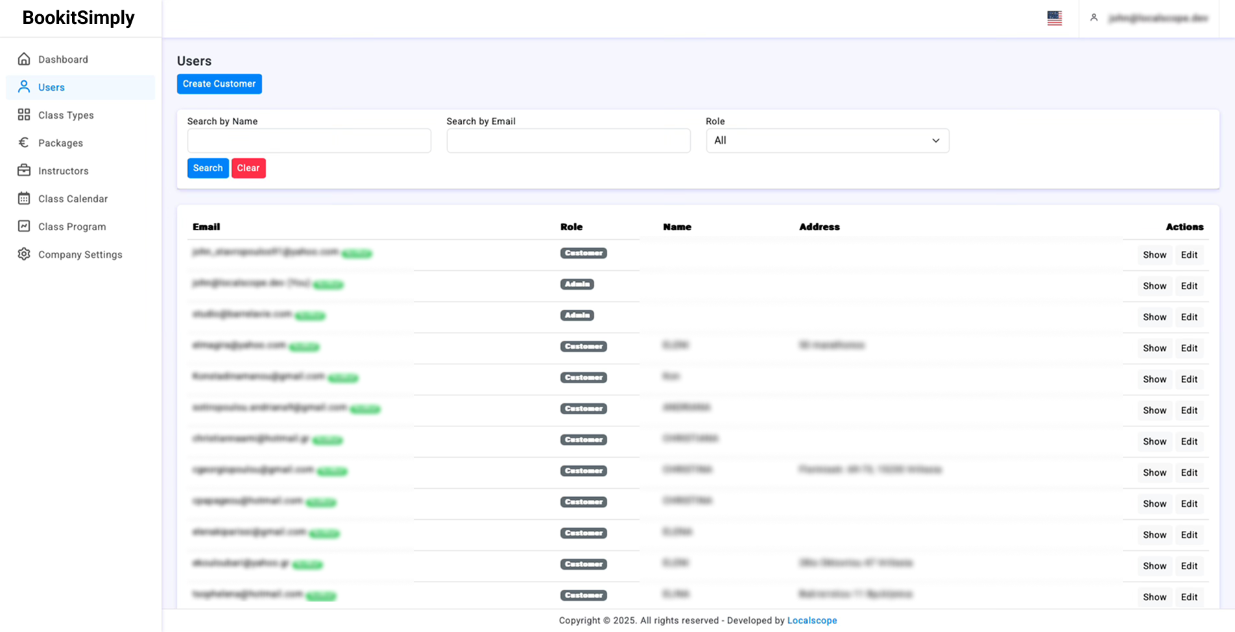Open the user account menu in header
Screen dimensions: 1235x632
[1149, 18]
